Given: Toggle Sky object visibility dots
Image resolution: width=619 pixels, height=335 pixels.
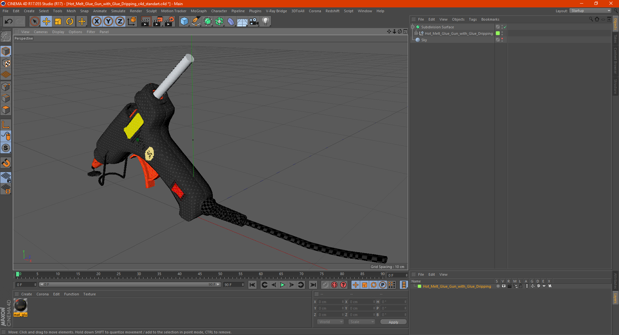Looking at the screenshot, I should (x=502, y=40).
